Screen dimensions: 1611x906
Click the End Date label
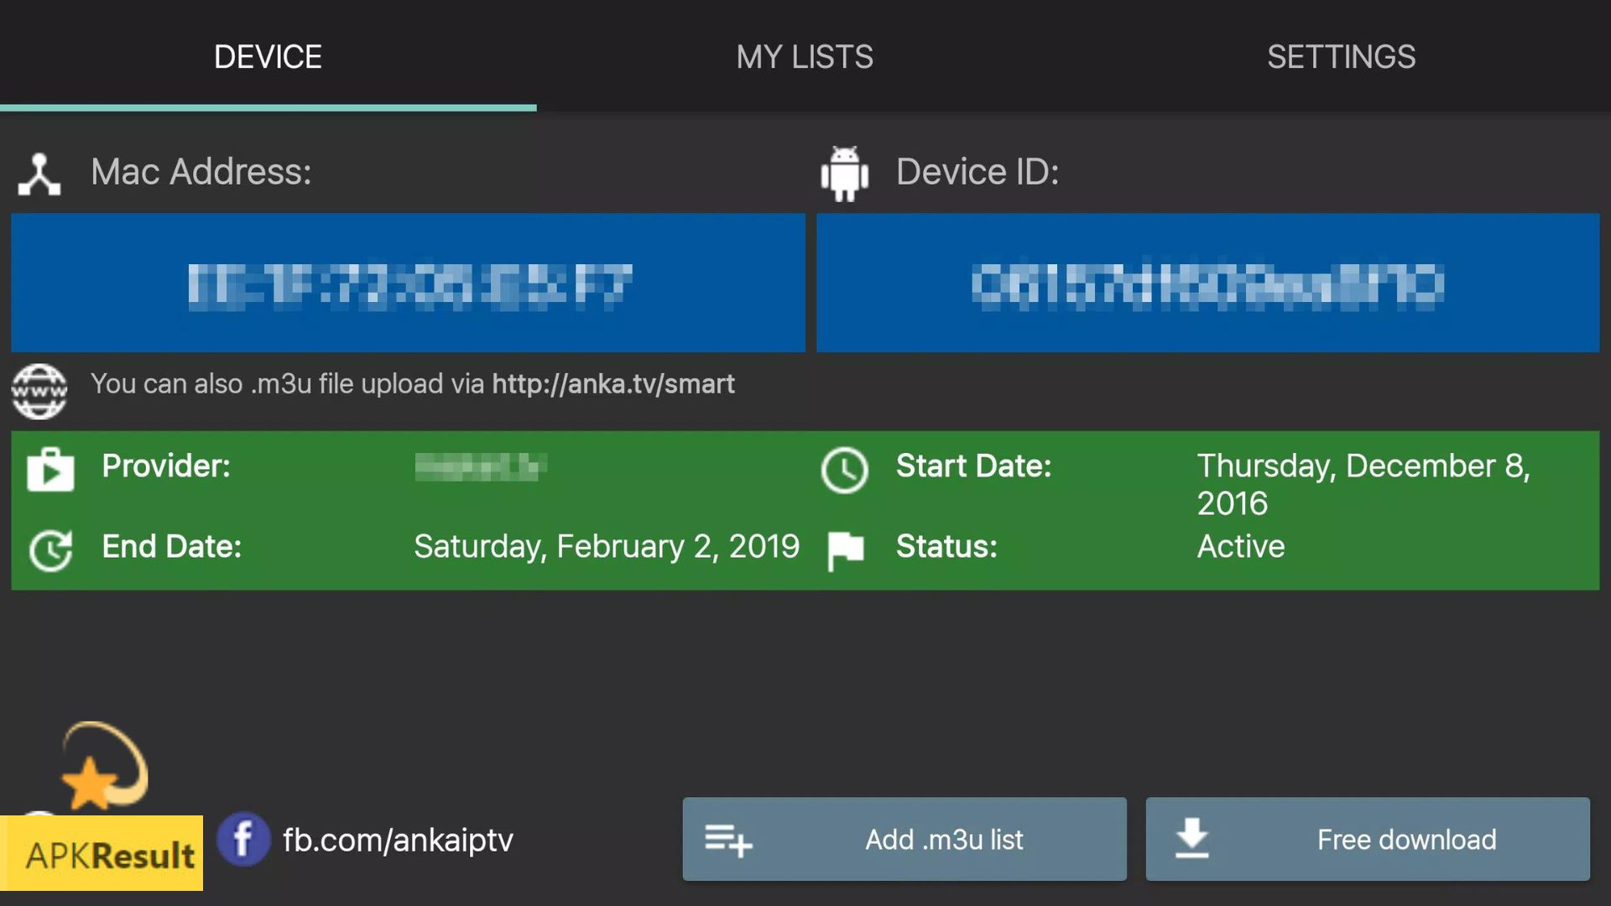pos(172,546)
